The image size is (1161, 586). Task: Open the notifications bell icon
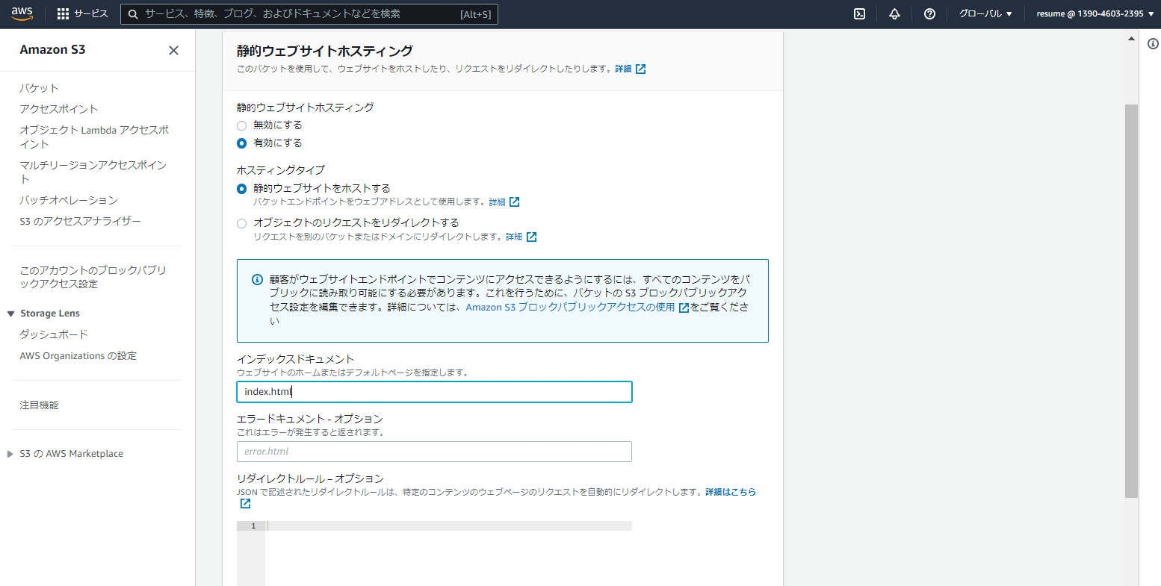coord(894,14)
